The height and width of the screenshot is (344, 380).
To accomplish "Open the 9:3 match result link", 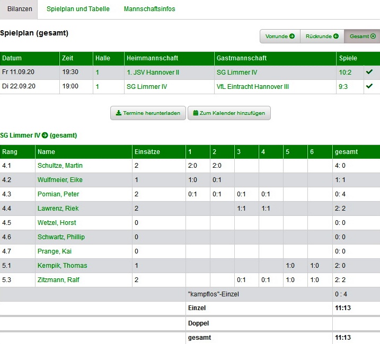I will pyautogui.click(x=343, y=87).
